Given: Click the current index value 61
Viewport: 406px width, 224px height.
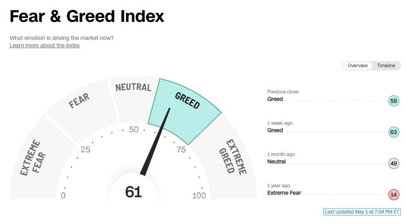Looking at the screenshot, I should [x=134, y=192].
